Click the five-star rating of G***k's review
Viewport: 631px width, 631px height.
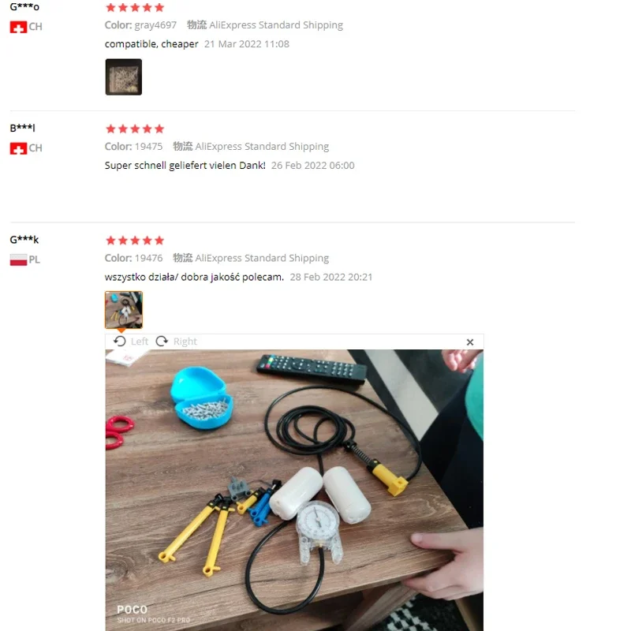[x=135, y=241]
